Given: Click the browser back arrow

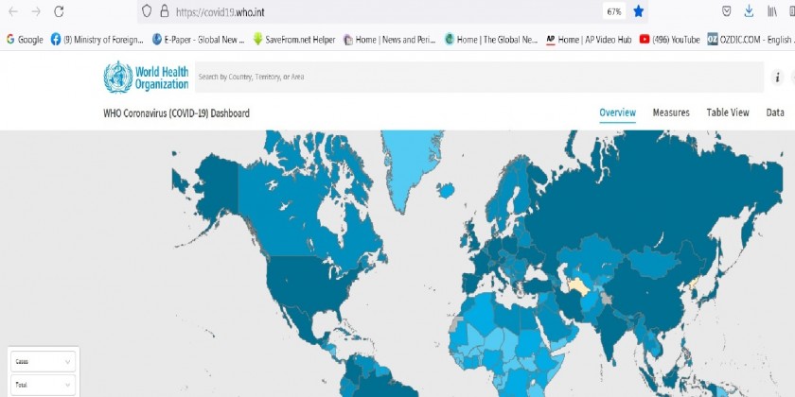Looking at the screenshot, I should click(x=13, y=12).
